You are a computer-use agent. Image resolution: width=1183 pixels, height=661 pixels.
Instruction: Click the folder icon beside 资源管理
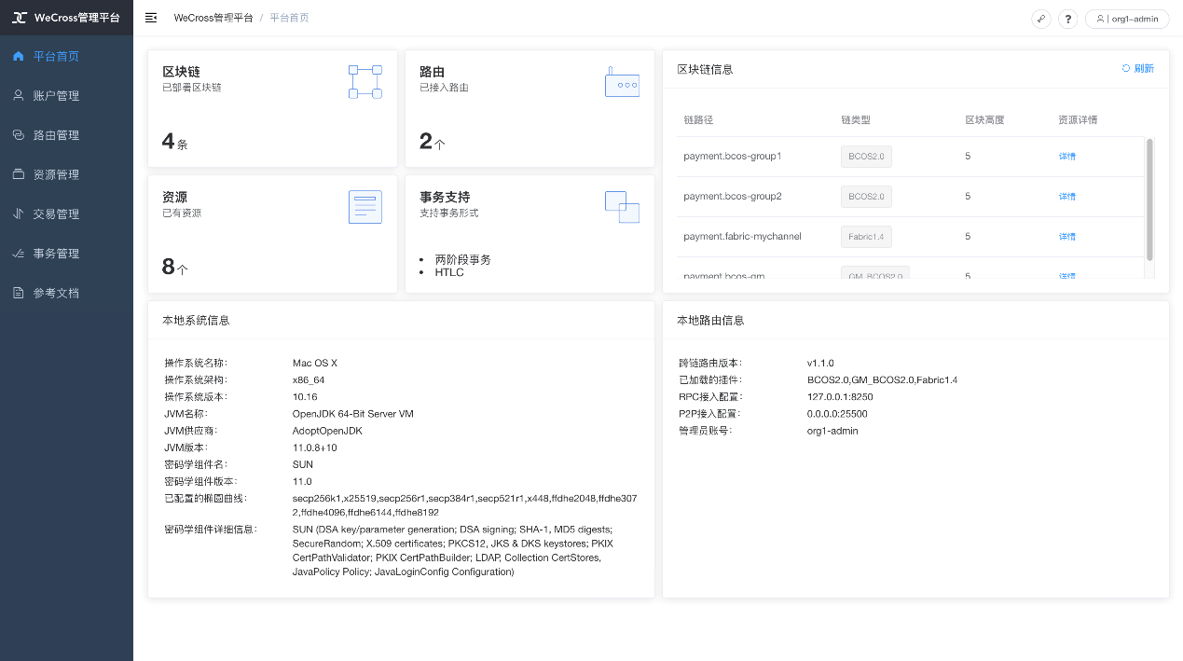pyautogui.click(x=19, y=174)
